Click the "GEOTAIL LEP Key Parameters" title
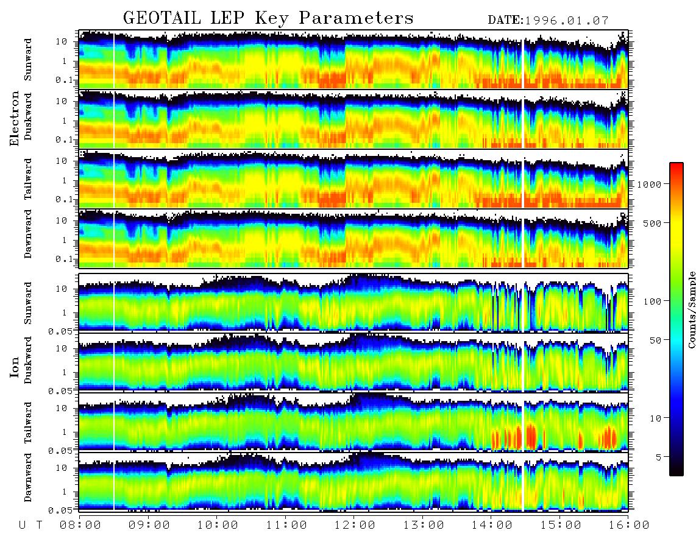This screenshot has height=536, width=696. (268, 18)
